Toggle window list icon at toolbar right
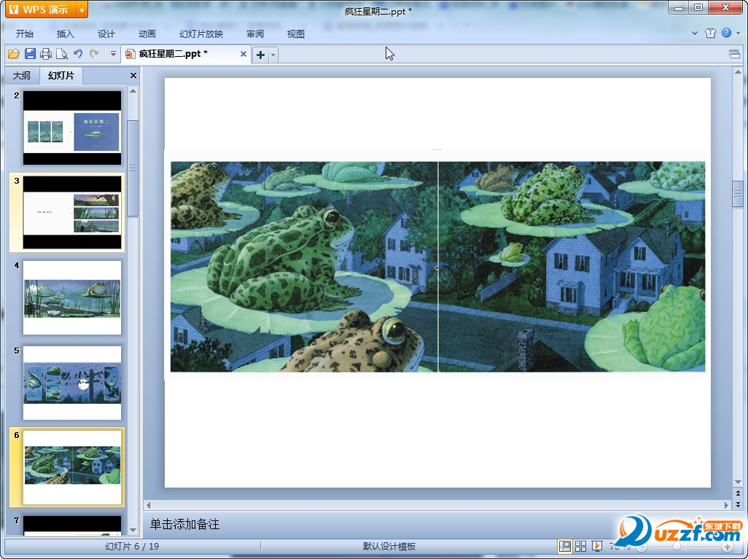 pyautogui.click(x=735, y=54)
